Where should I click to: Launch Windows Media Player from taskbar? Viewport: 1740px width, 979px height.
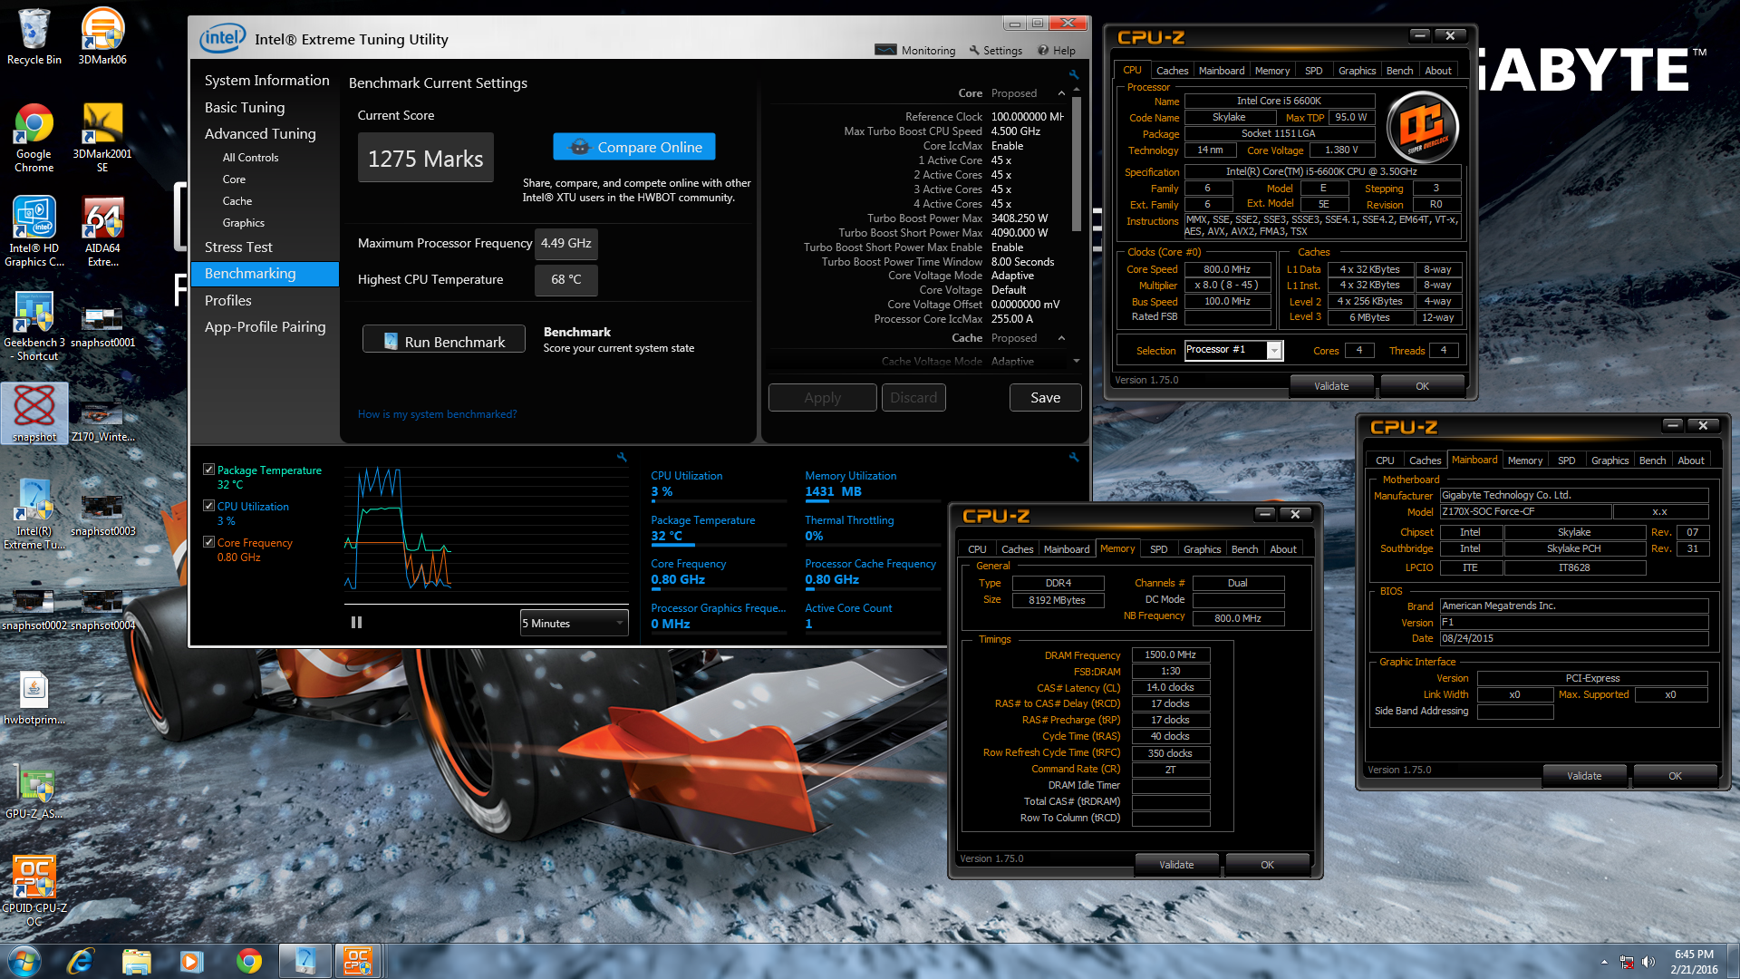pyautogui.click(x=191, y=961)
